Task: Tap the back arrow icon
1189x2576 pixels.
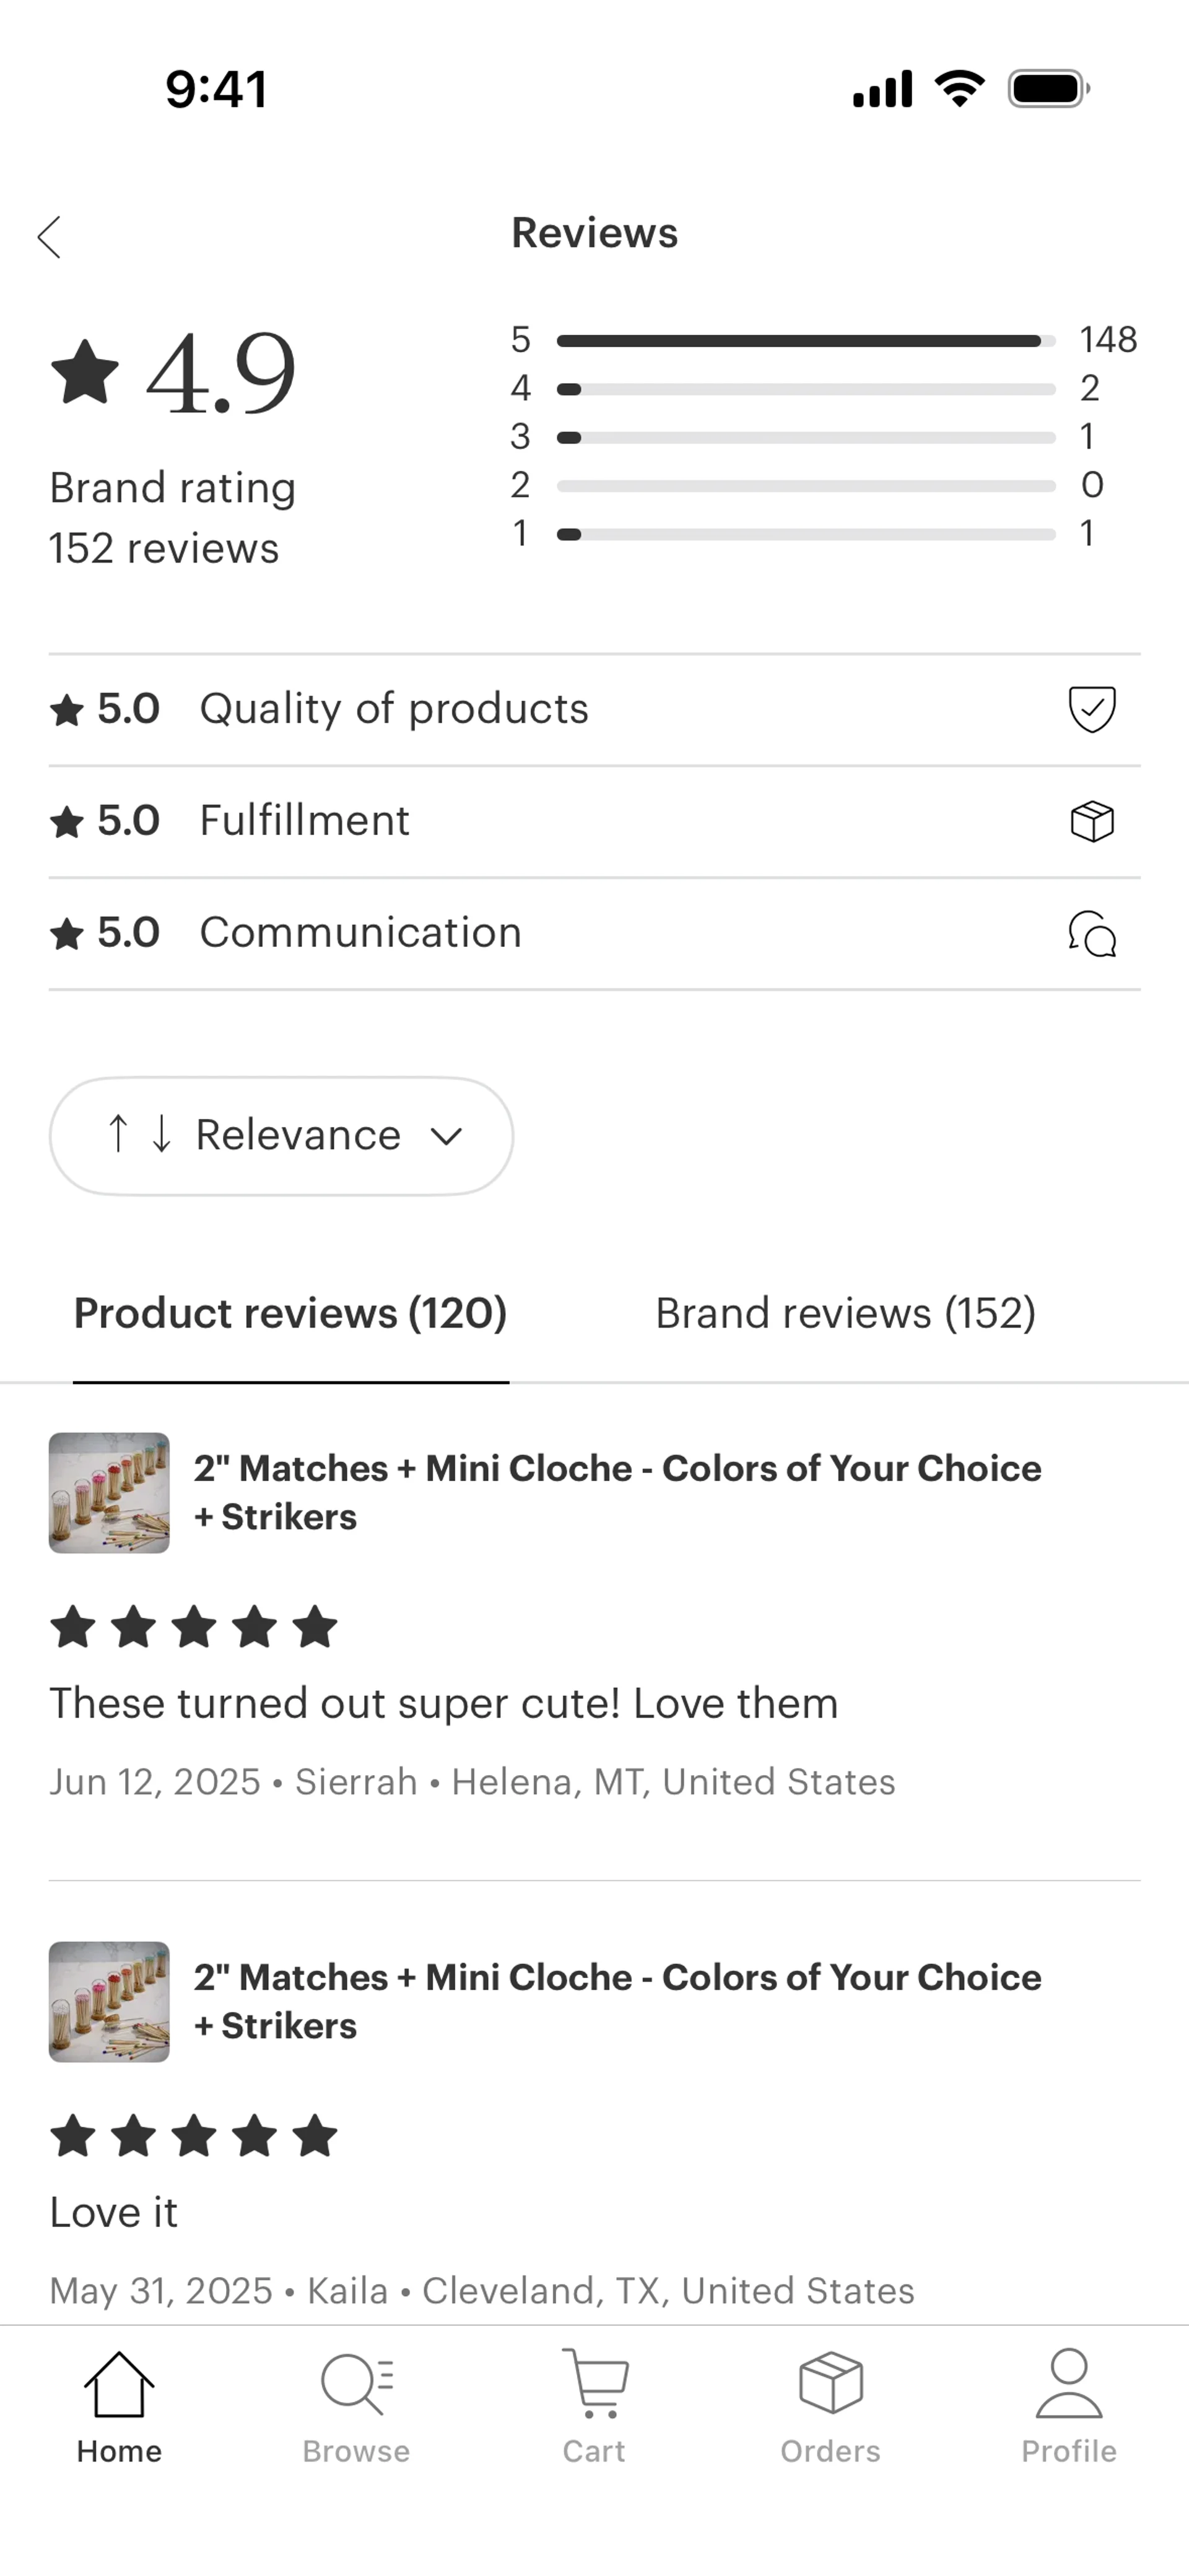Action: (49, 237)
